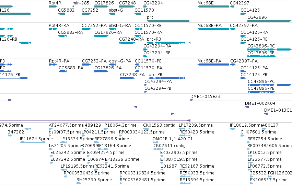Screen dimensions: 292x185
Task: Click the DME1-002K04 clone feature
Action: click(268, 107)
